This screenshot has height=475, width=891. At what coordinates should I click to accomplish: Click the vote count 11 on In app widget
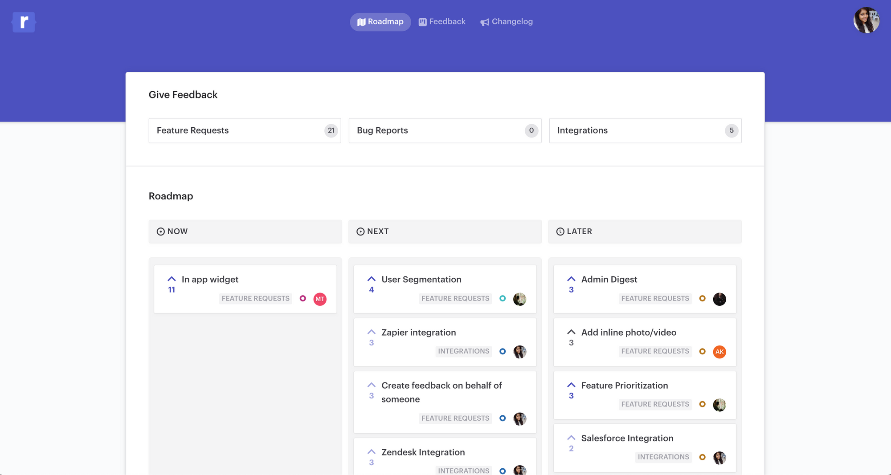pyautogui.click(x=172, y=290)
